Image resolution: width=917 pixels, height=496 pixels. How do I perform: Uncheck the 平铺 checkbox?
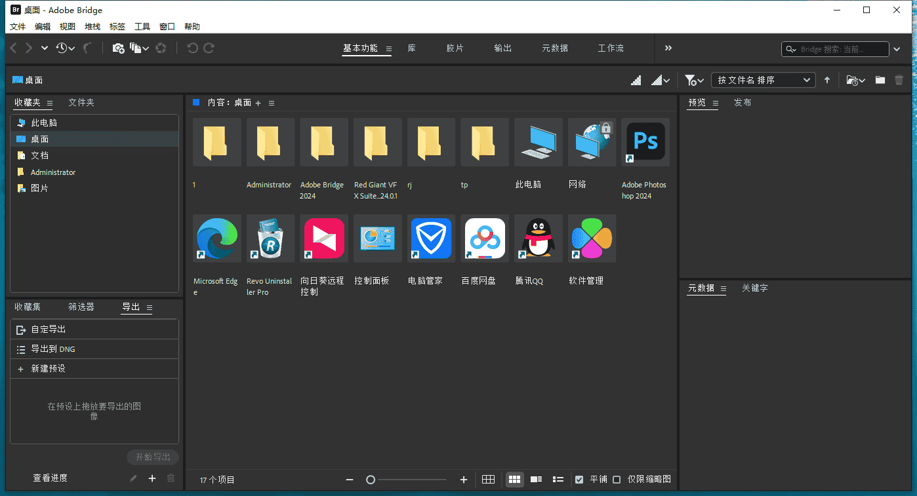coord(579,480)
